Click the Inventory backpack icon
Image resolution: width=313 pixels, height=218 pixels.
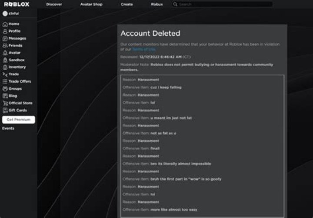[x=5, y=67]
